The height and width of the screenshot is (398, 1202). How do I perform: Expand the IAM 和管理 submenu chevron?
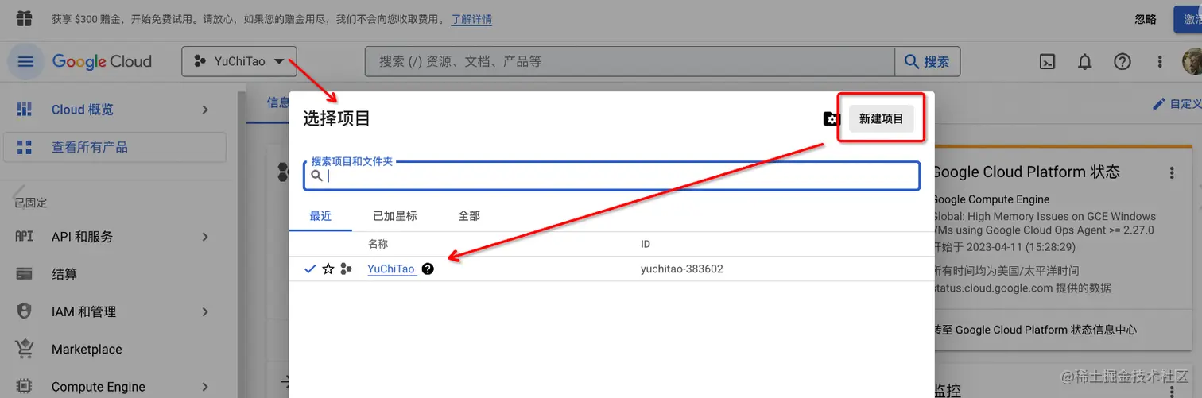205,311
